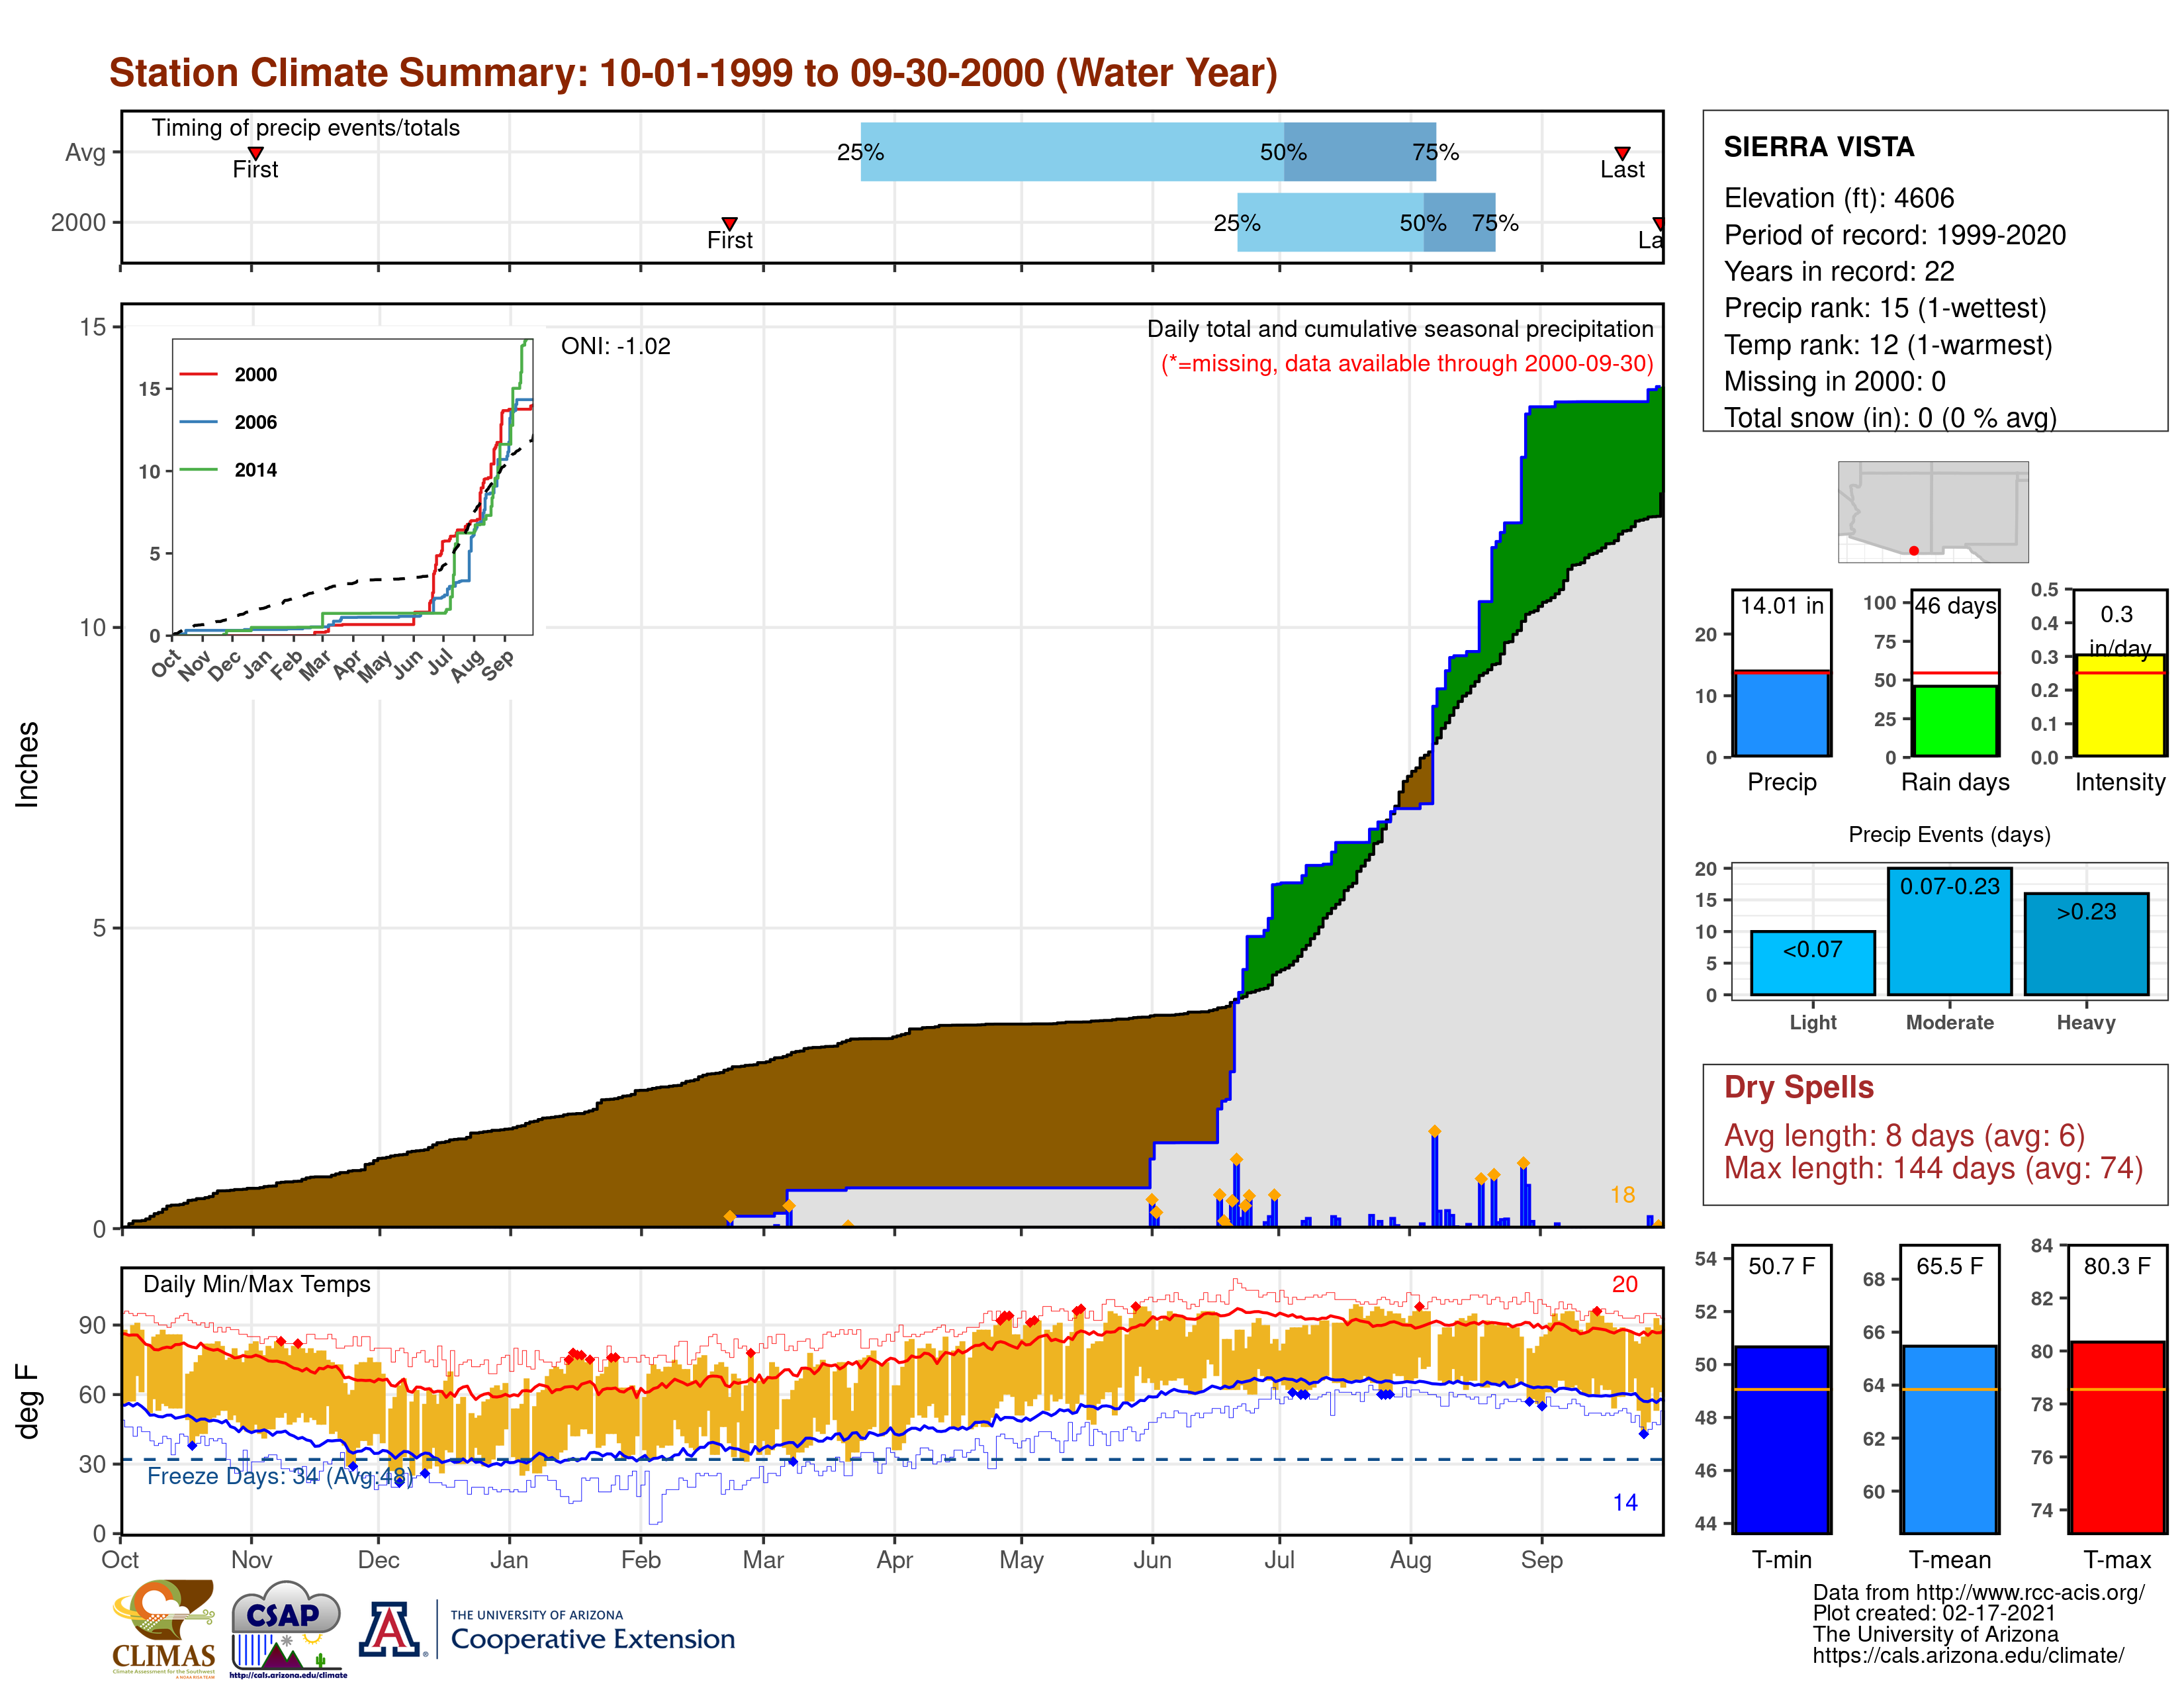Click the 'Timing of precip events/totals' label
Viewport: 2184px width, 1688px height.
tap(306, 128)
